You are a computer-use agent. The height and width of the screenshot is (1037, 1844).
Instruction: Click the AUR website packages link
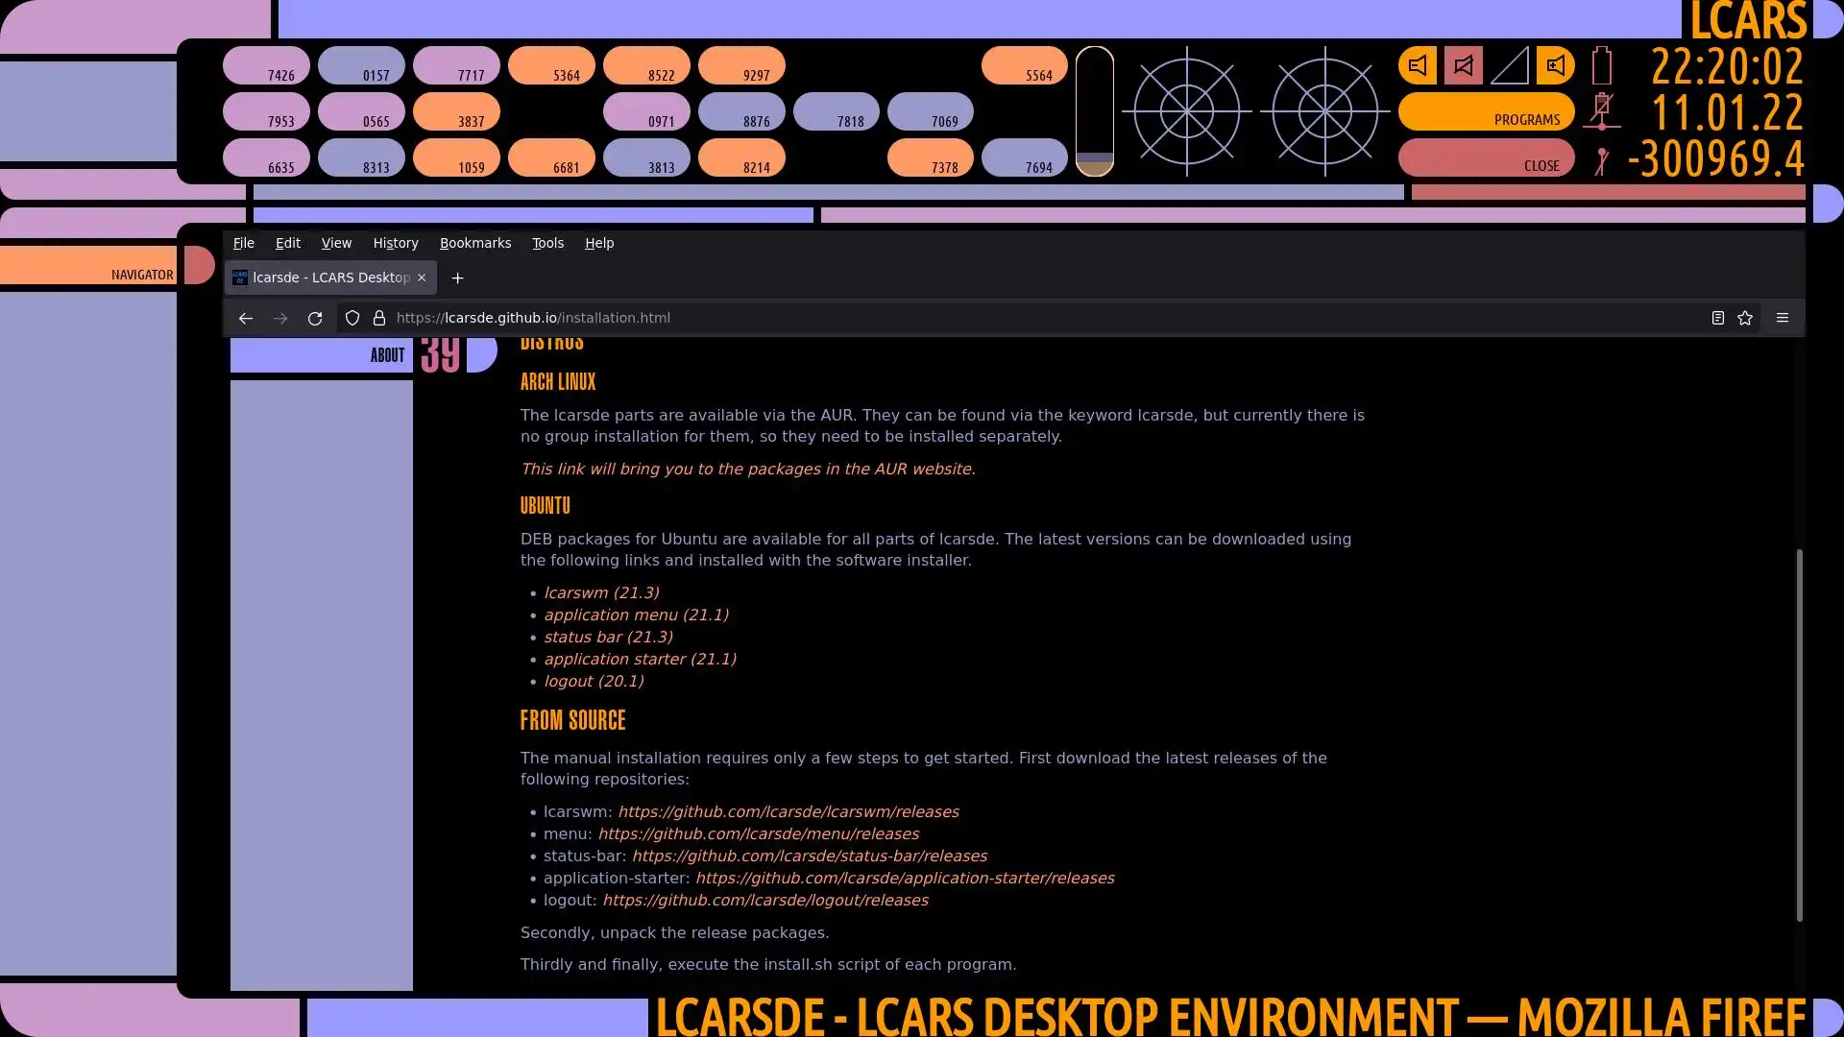[747, 469]
